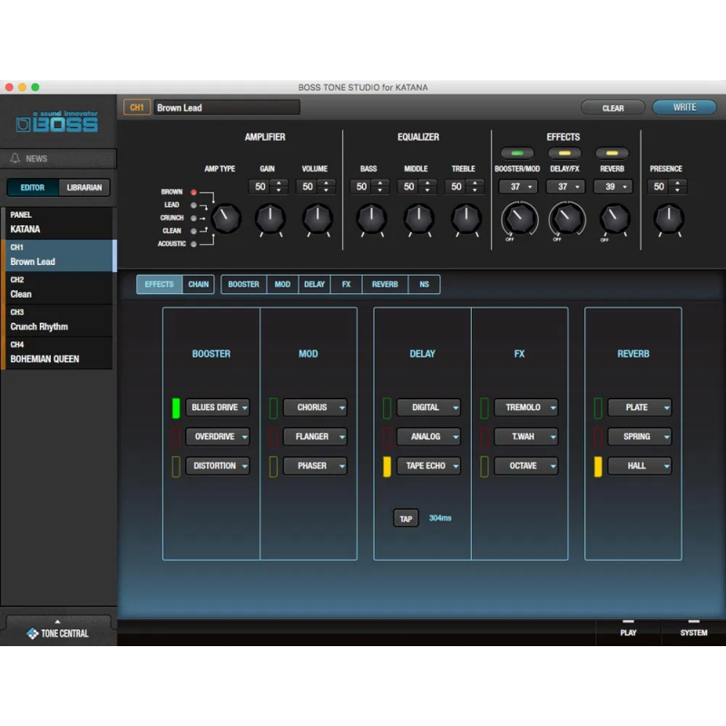Toggle the ANALOG delay indicator
This screenshot has height=726, width=726.
click(x=388, y=437)
